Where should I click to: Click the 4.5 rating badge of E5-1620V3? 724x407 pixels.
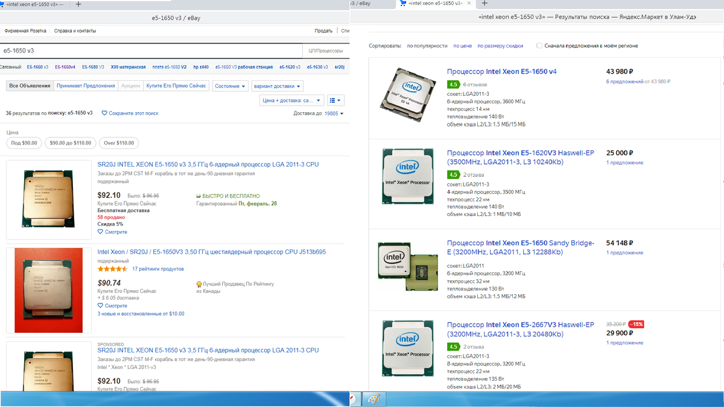pyautogui.click(x=453, y=175)
